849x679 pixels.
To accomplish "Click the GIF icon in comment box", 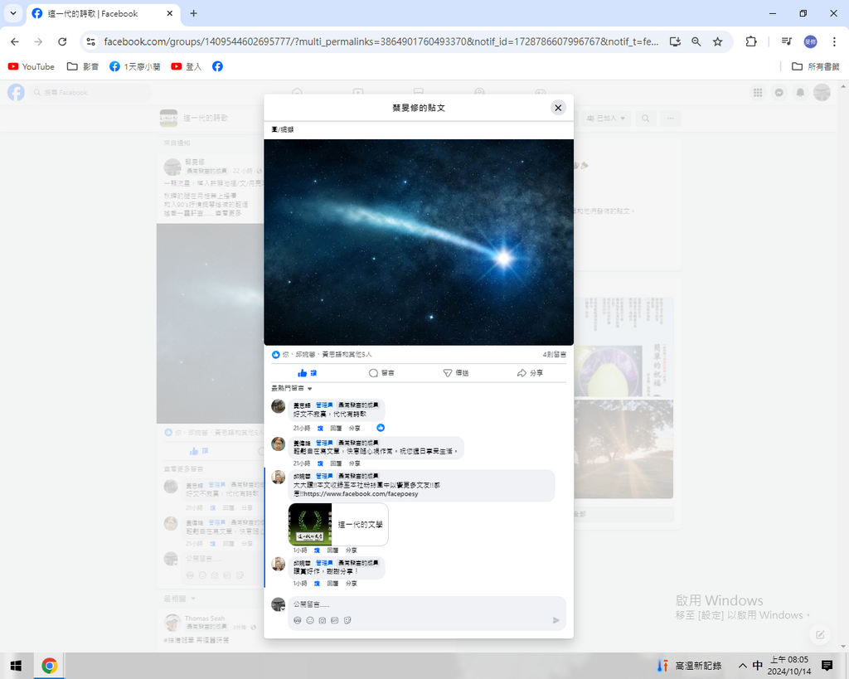I will pyautogui.click(x=335, y=620).
